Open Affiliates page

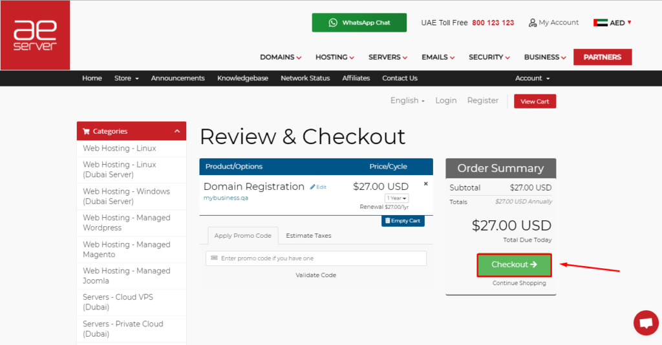[356, 78]
